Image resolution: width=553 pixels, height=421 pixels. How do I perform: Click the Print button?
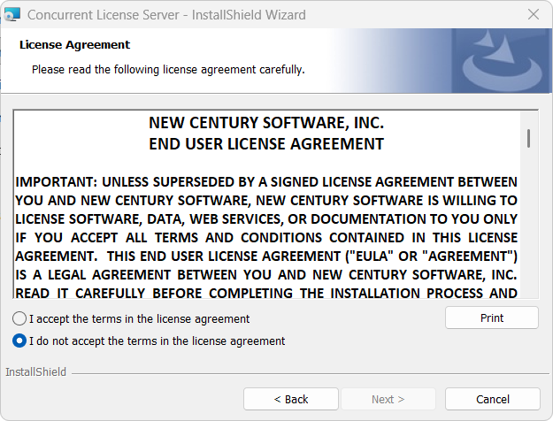[492, 318]
